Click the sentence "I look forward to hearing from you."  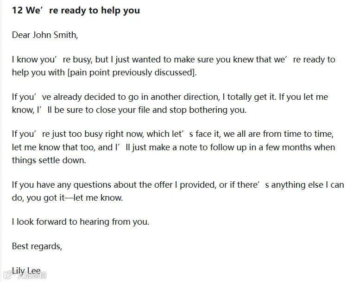pyautogui.click(x=81, y=222)
